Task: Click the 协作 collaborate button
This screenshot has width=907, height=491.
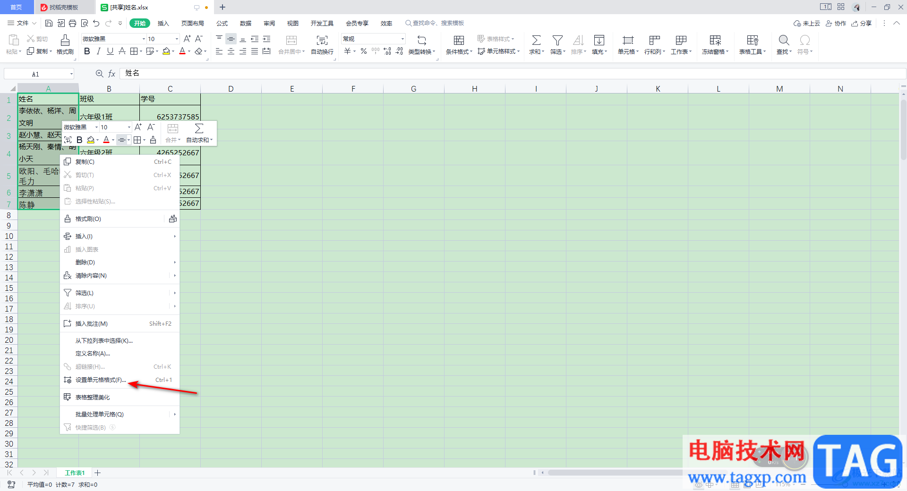Action: [x=836, y=23]
